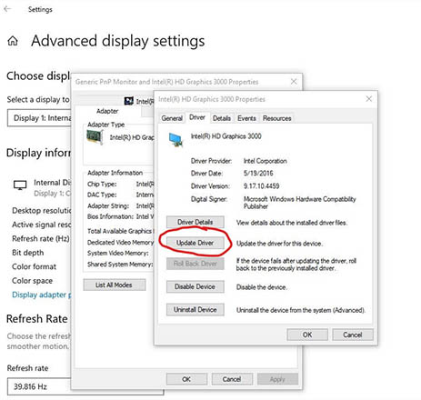This screenshot has width=421, height=400.
Task: Click the System Video Memory label
Action: point(118,253)
